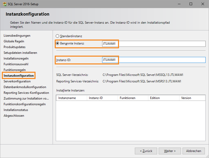This screenshot has width=209, height=158.
Task: Sort by the Instanzname column header
Action: coord(71,98)
